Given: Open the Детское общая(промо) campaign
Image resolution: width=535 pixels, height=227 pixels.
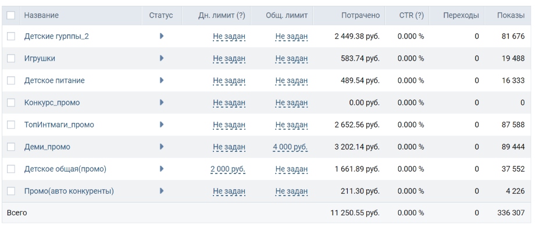Looking at the screenshot, I should [x=65, y=169].
